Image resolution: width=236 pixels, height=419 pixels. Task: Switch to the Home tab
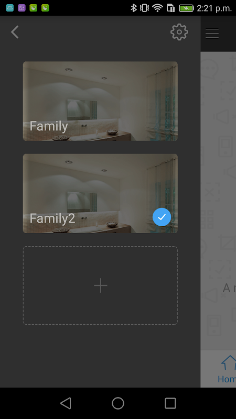click(x=227, y=369)
